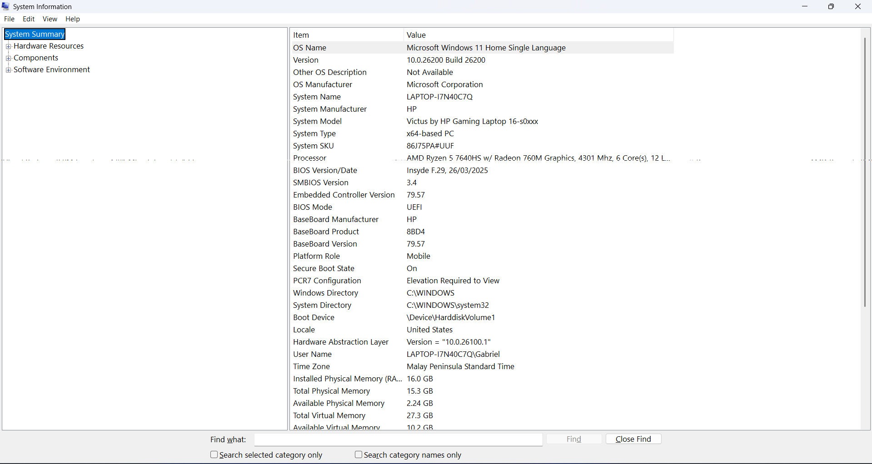Select the BIOS Version/Date row
The width and height of the screenshot is (872, 464).
(482, 170)
